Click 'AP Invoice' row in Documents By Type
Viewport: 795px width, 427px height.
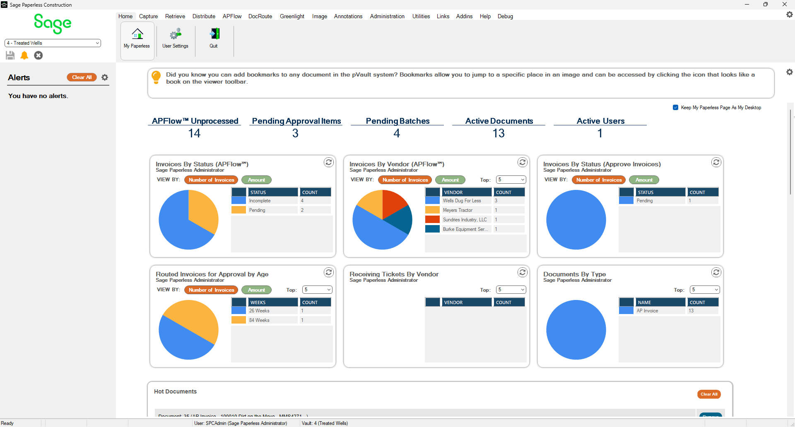pos(669,311)
